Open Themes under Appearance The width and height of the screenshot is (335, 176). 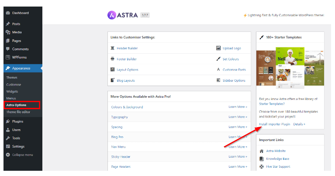[12, 78]
